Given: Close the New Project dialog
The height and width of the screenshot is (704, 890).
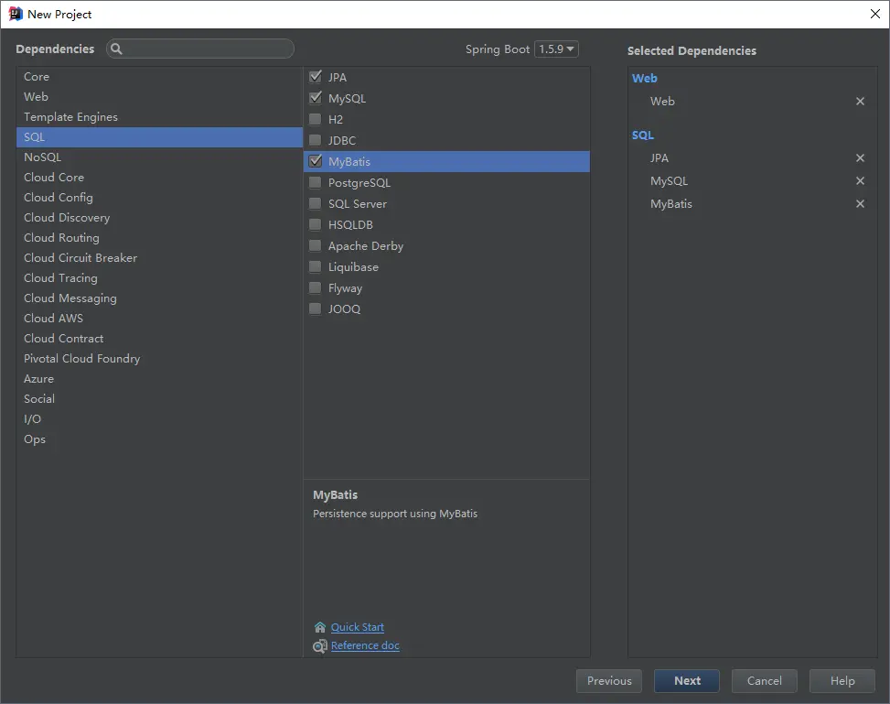Looking at the screenshot, I should [x=874, y=14].
